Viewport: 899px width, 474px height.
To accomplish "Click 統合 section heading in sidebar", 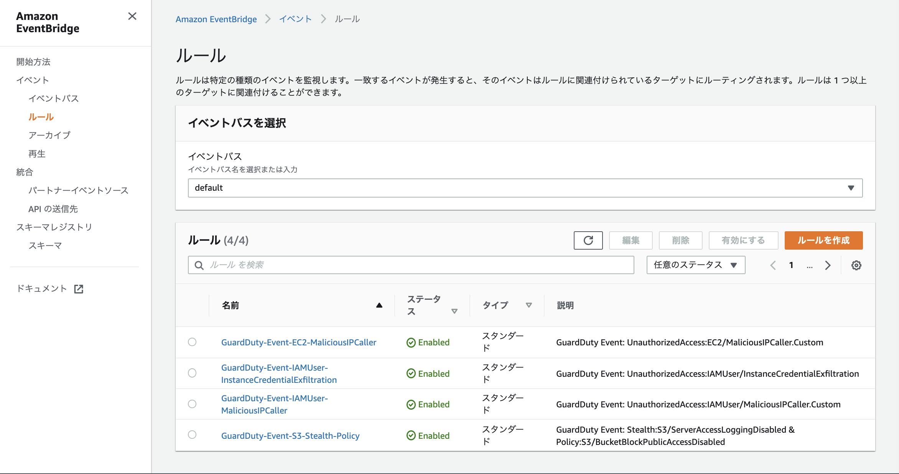I will pos(25,172).
